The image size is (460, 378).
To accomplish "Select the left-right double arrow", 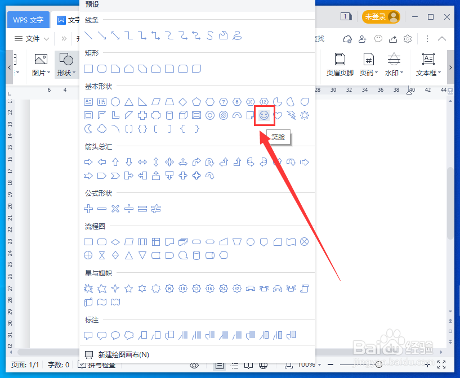I will (142, 162).
